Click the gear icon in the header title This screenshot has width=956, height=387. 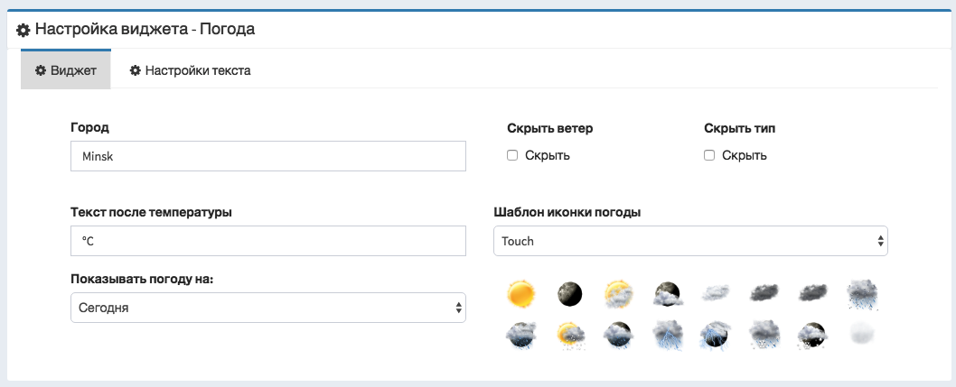(23, 30)
